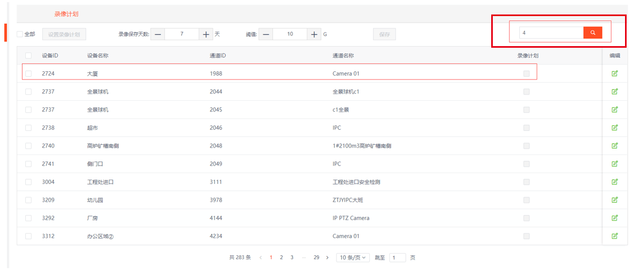The height and width of the screenshot is (273, 632).
Task: Edit the row for channel 2044
Action: coord(615,92)
